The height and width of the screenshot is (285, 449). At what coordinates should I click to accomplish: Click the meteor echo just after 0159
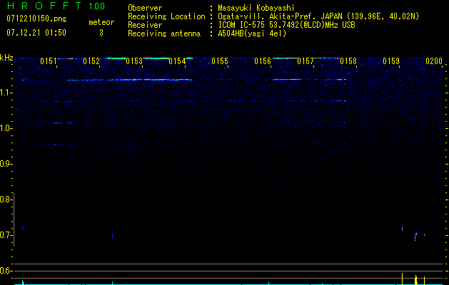(403, 228)
